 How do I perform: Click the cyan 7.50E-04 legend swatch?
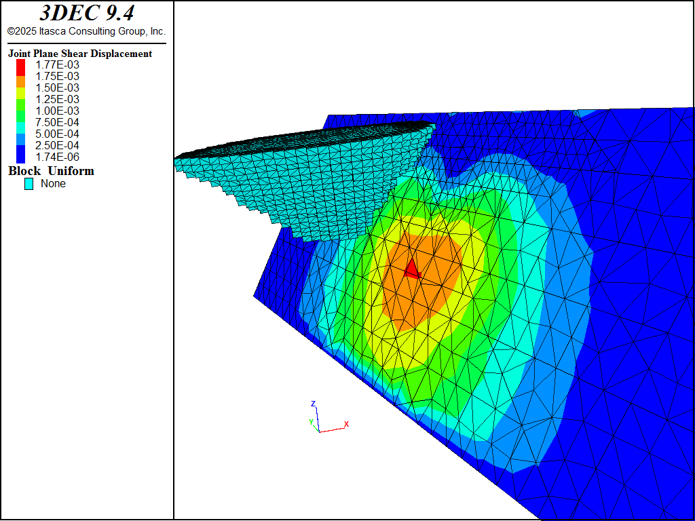tap(20, 122)
